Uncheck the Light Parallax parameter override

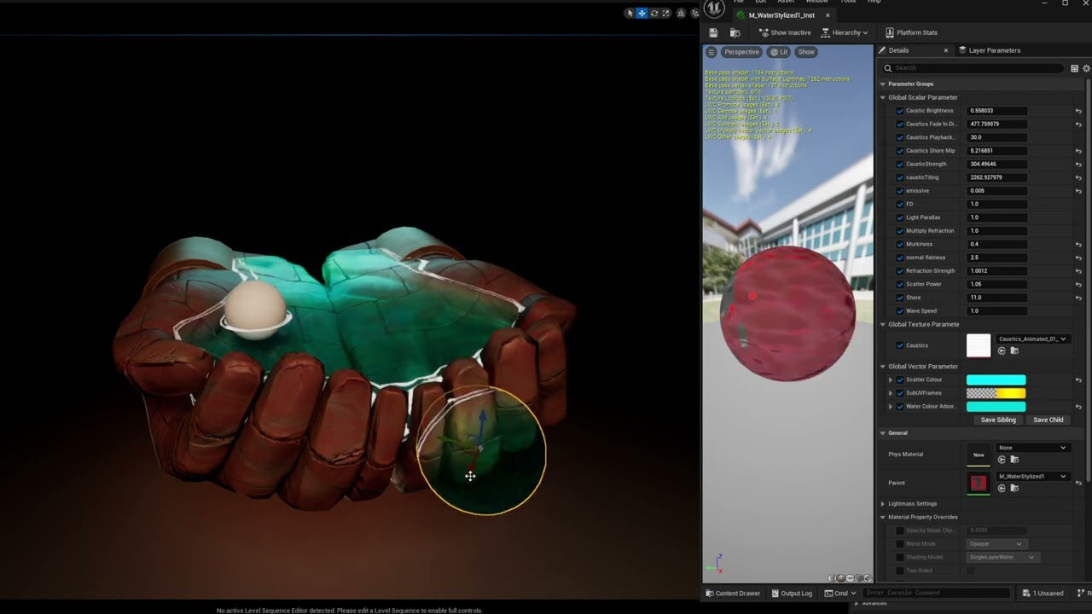[x=899, y=217]
